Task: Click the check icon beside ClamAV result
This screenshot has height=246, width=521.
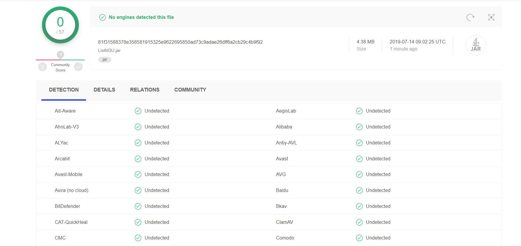Action: click(x=359, y=222)
